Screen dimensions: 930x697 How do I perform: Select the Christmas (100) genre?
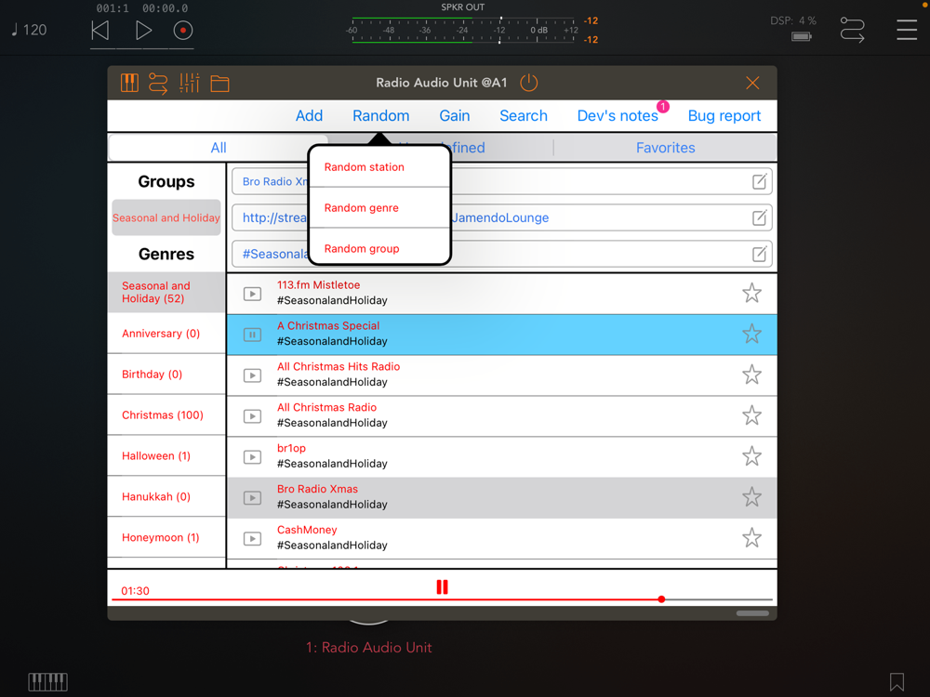[166, 415]
